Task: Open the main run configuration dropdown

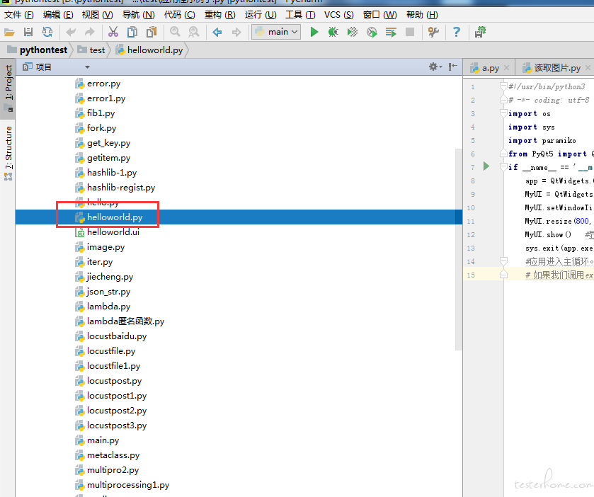Action: coord(276,32)
